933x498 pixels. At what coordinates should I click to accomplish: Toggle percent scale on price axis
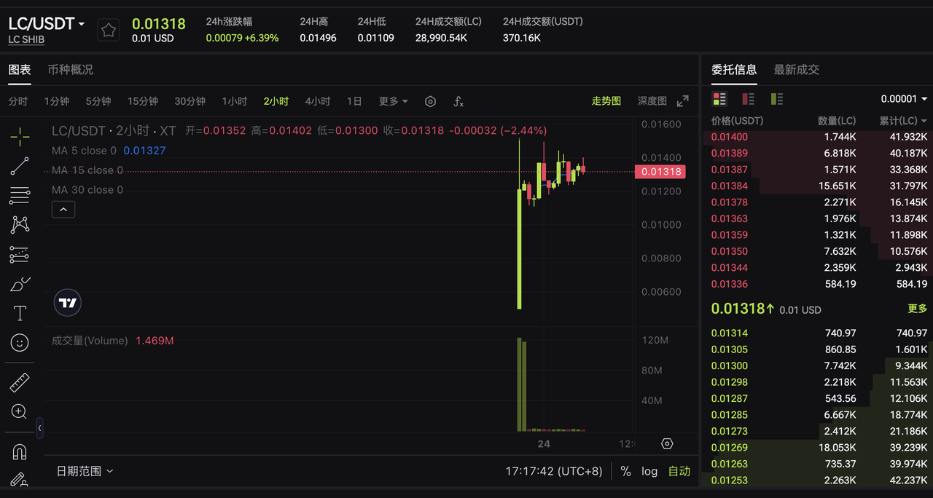[625, 471]
